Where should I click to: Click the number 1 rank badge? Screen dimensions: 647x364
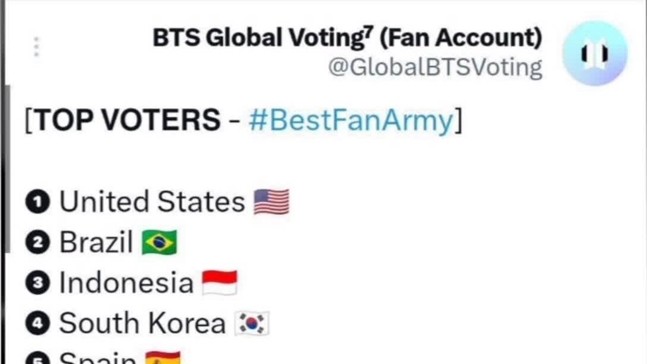point(37,202)
